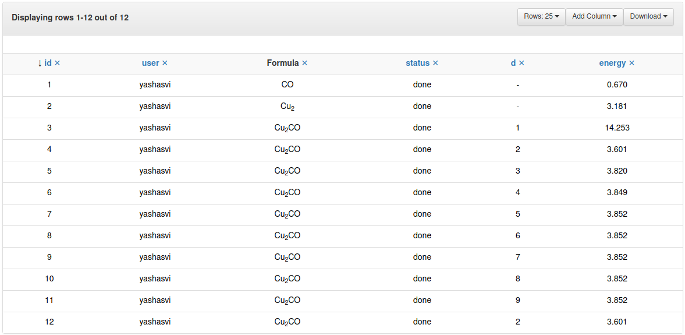Click id cell 10

(x=49, y=279)
